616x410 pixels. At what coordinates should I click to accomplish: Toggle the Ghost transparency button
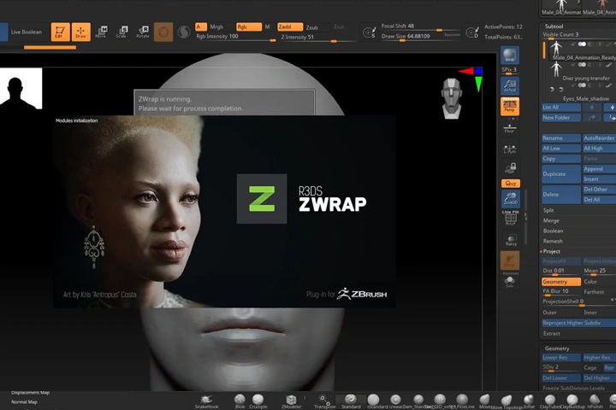(510, 261)
